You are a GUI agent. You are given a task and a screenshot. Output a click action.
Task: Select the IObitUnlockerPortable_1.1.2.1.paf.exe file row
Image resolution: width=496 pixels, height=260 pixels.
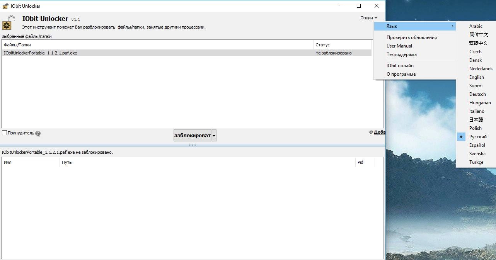(x=187, y=53)
